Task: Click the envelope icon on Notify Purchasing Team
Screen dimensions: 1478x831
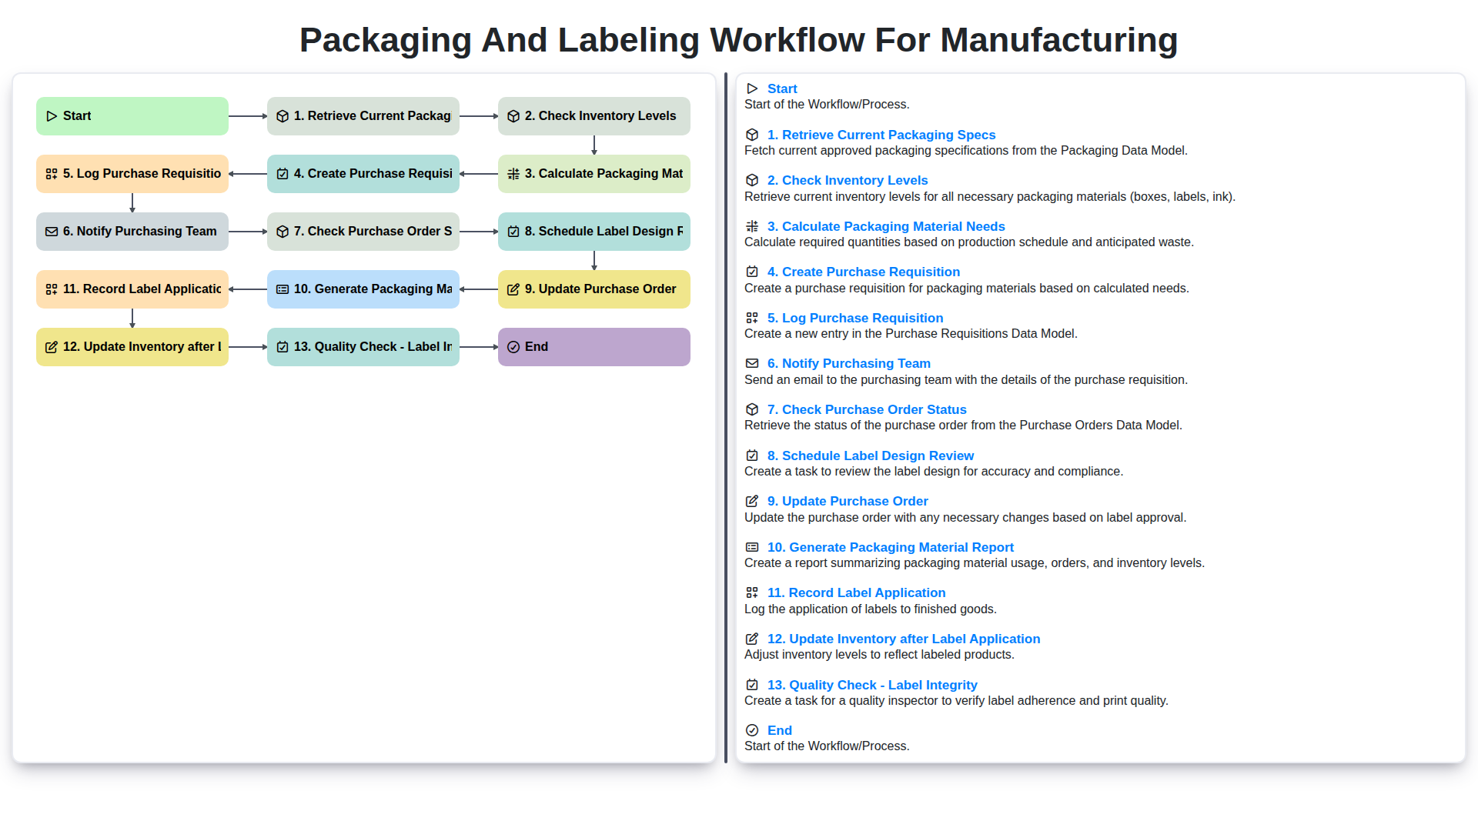Action: pos(52,231)
